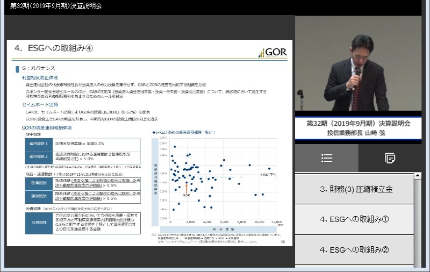Click the 運用報酬 1 table cell
This screenshot has width=430, height=272.
pos(39,144)
